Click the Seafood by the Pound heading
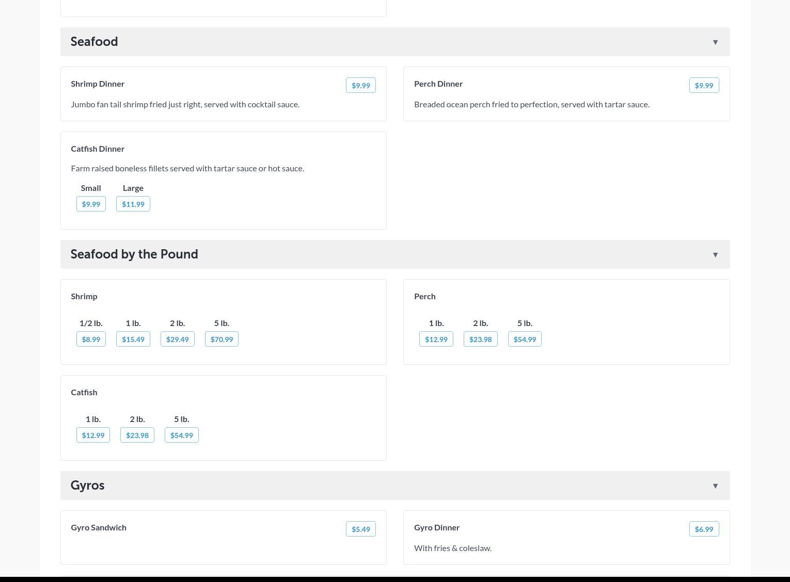 (x=134, y=254)
